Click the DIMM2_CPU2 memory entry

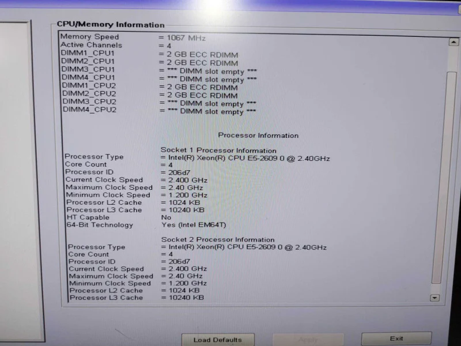(150, 95)
